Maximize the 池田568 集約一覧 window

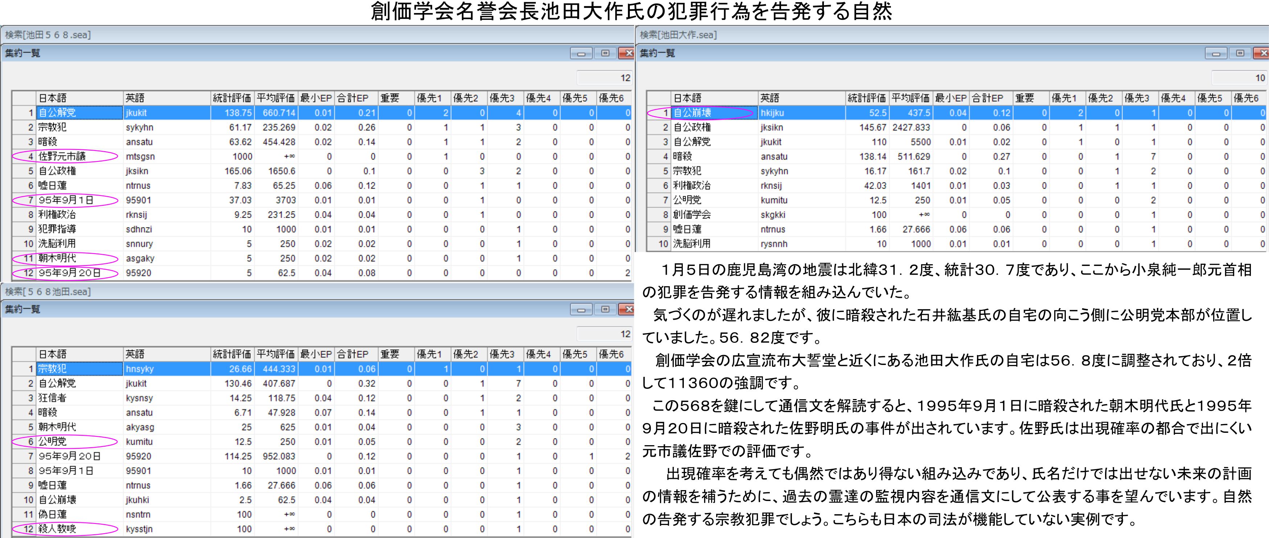(605, 53)
